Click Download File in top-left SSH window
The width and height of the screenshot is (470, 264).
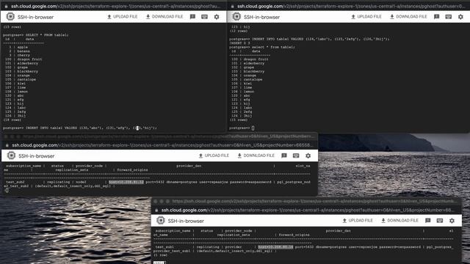(164, 17)
